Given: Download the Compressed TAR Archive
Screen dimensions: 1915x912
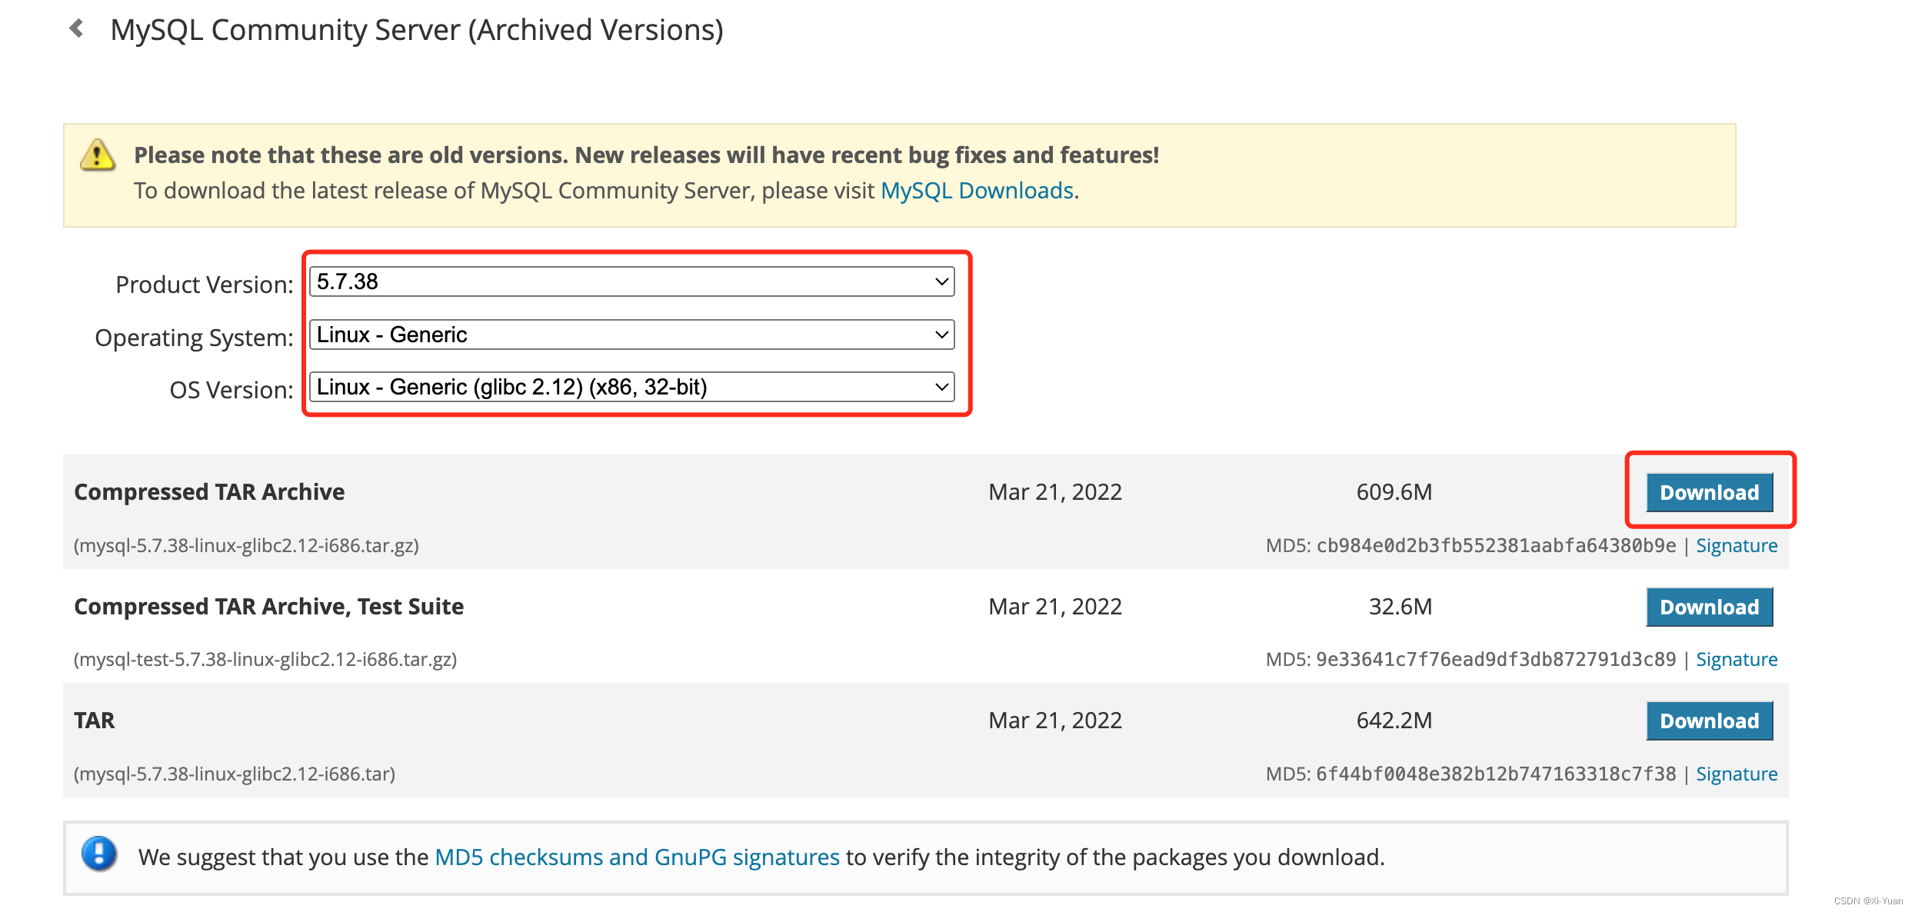Looking at the screenshot, I should coord(1709,492).
